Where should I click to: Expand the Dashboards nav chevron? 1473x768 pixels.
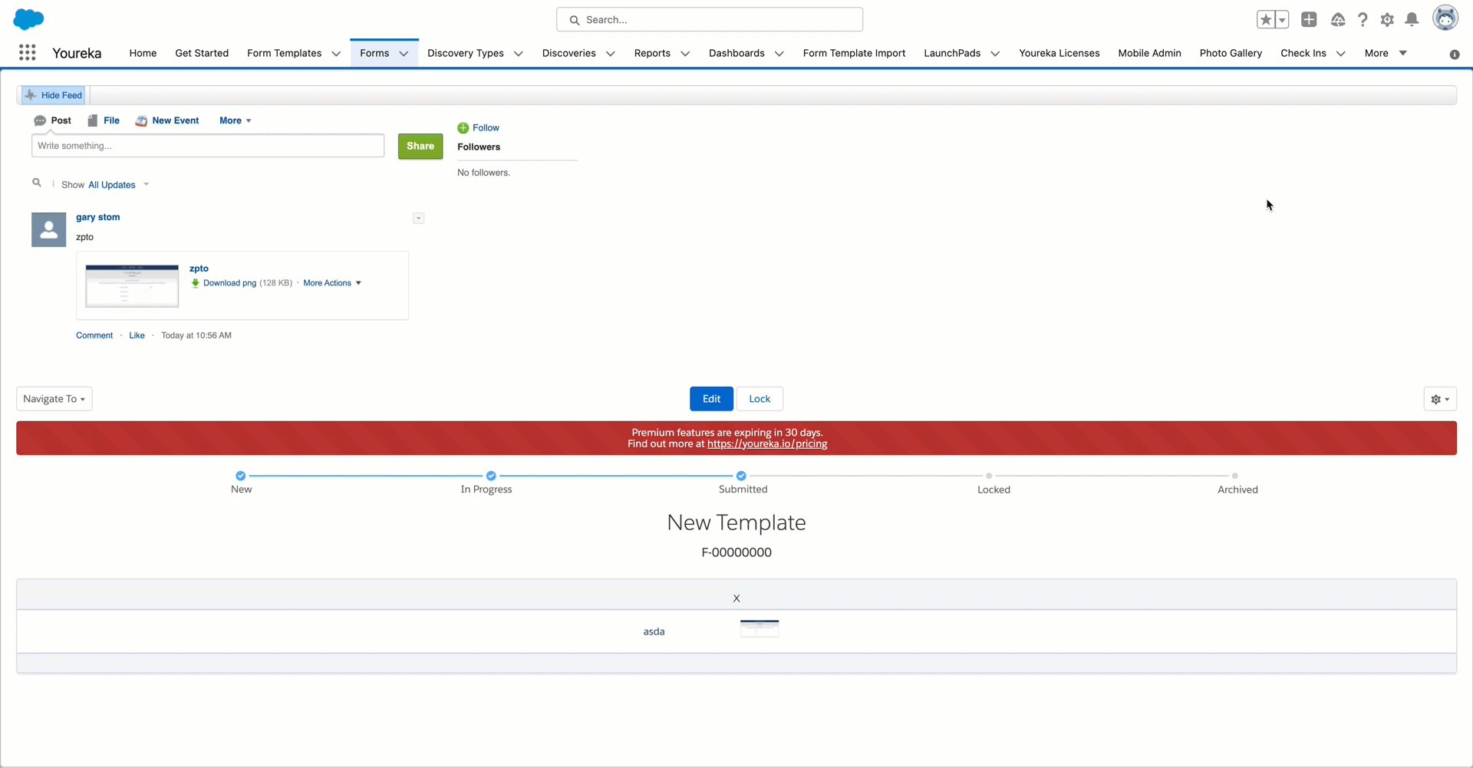coord(779,54)
